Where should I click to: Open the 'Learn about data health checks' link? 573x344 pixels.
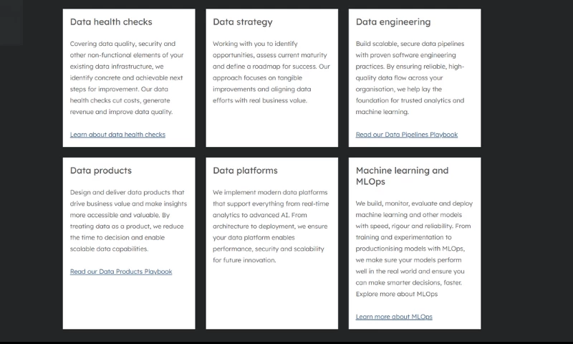117,135
